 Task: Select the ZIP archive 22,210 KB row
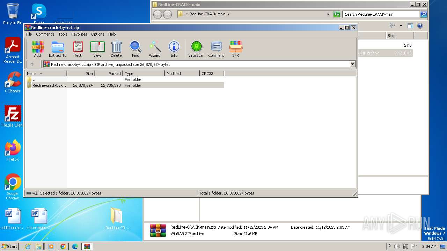click(385, 53)
